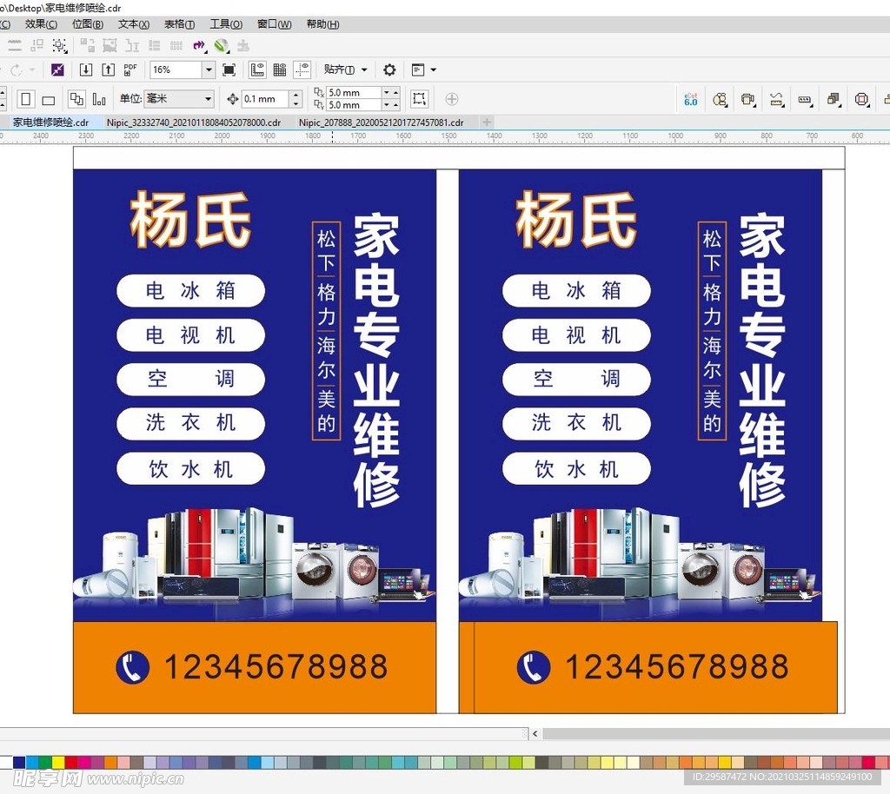Open the Options gear icon
The width and height of the screenshot is (890, 794).
[389, 69]
